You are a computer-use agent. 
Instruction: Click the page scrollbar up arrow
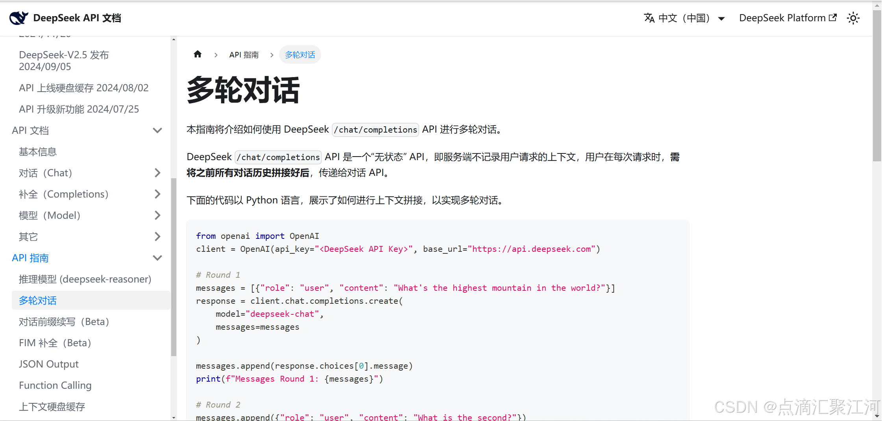877,6
